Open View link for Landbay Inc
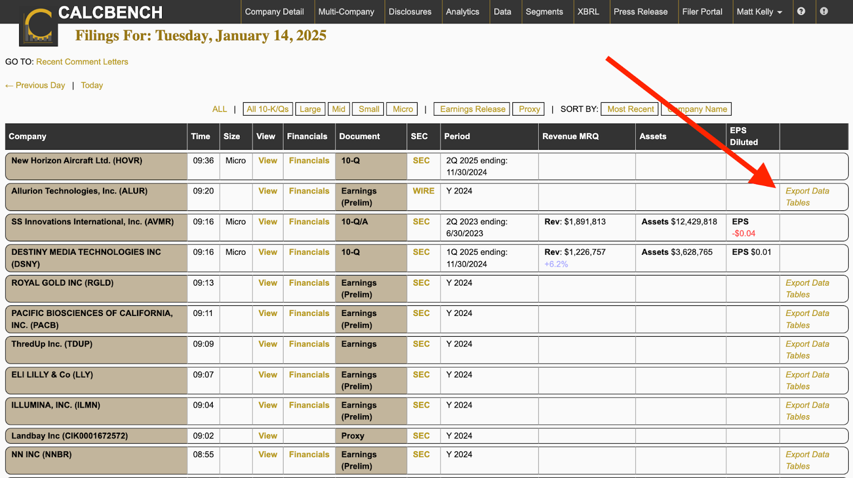This screenshot has width=853, height=478. point(268,436)
